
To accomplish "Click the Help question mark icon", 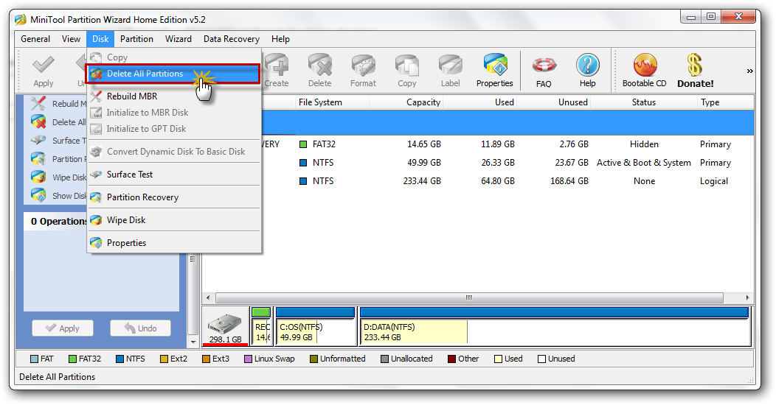I will click(587, 65).
